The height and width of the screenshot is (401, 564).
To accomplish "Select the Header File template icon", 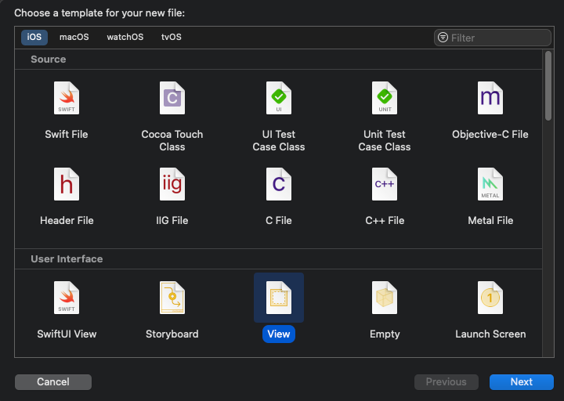I will pos(67,184).
